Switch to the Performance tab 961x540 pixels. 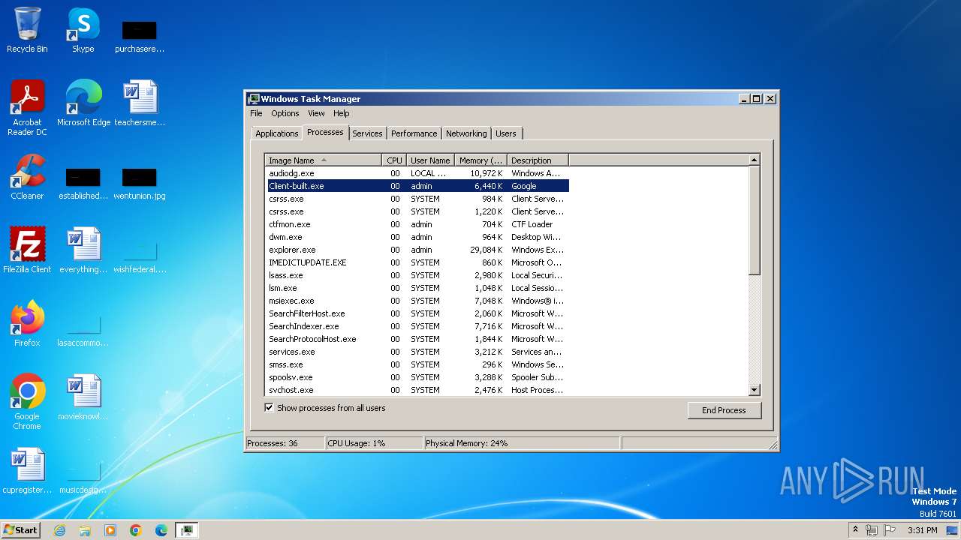tap(414, 133)
